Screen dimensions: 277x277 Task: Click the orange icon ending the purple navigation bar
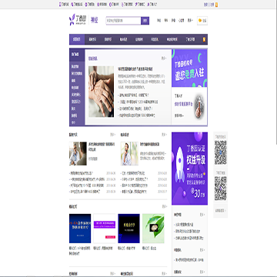point(204,39)
